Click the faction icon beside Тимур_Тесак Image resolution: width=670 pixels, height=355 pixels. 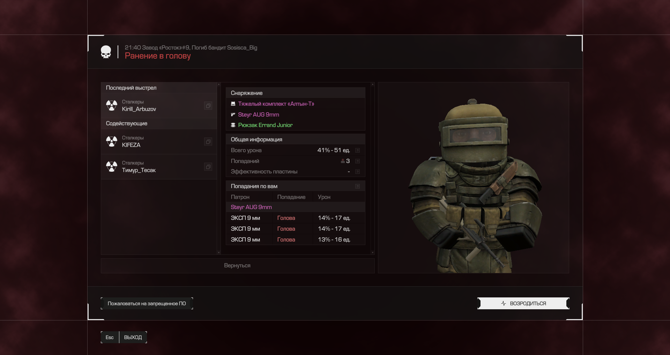pos(112,167)
